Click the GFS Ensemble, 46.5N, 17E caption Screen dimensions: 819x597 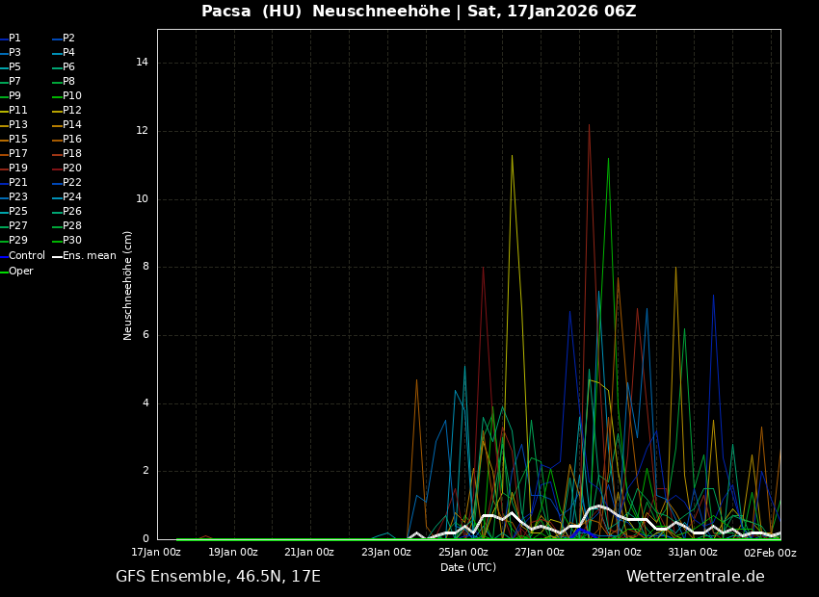coord(218,577)
